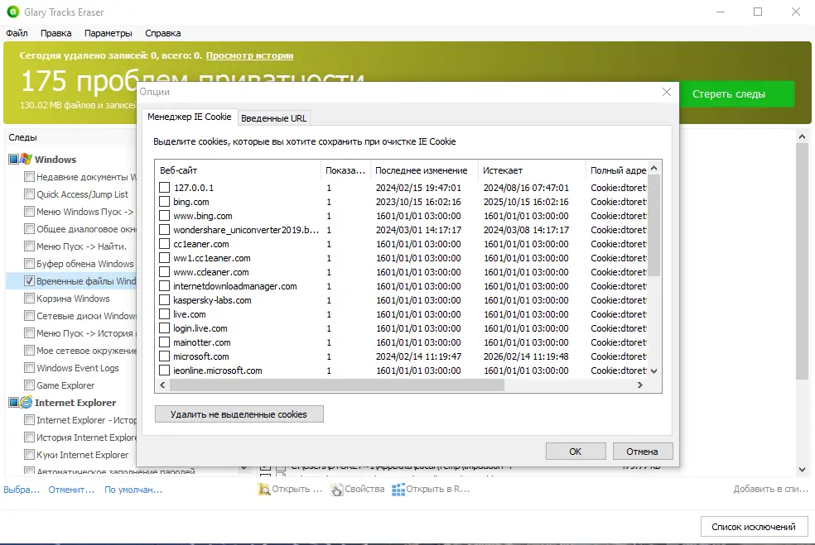
Task: Open the Файл menu
Action: click(17, 33)
